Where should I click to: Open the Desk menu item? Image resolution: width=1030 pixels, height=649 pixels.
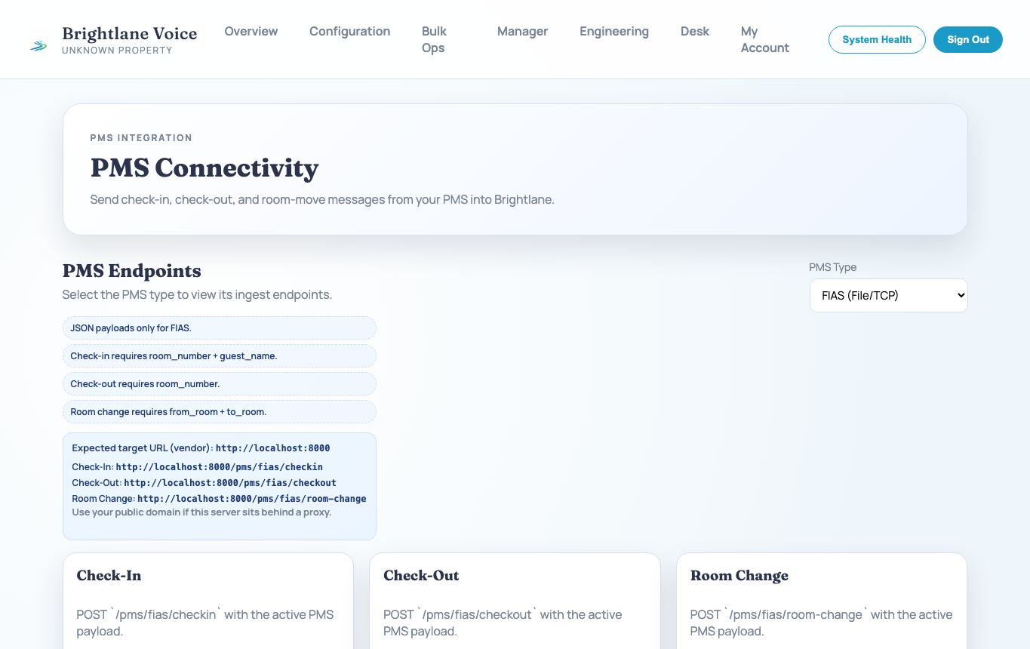point(694,31)
